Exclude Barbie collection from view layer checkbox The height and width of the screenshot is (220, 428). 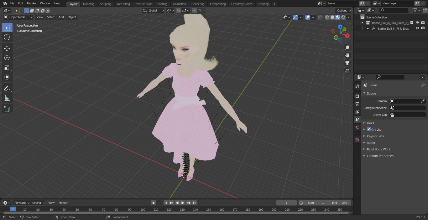click(412, 23)
